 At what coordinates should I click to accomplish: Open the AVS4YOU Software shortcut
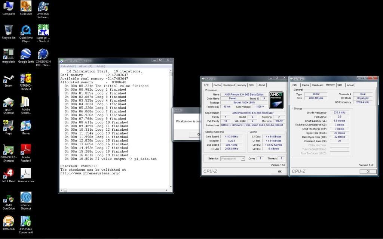pyautogui.click(x=43, y=10)
